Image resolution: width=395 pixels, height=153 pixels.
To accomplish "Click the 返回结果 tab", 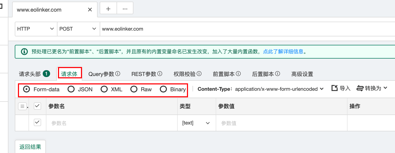I will (x=30, y=147).
